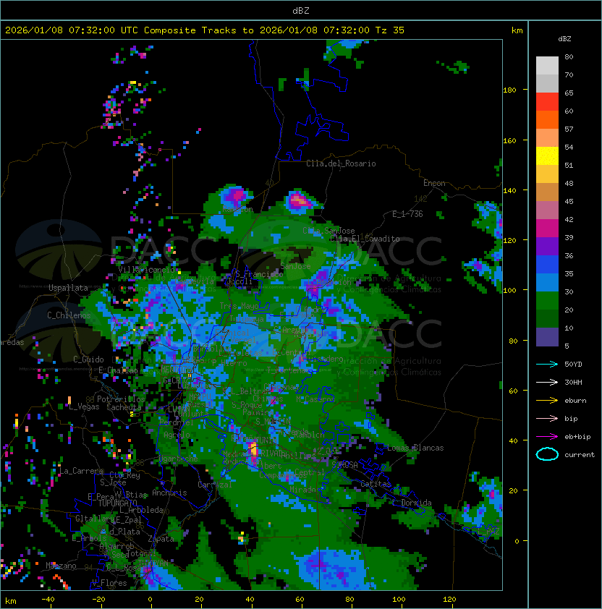Click the white 30HM arrow symbol
This screenshot has width=602, height=609.
click(547, 383)
